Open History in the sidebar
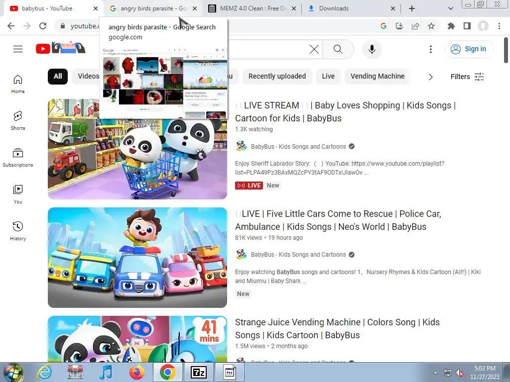This screenshot has width=510, height=382. (x=18, y=231)
